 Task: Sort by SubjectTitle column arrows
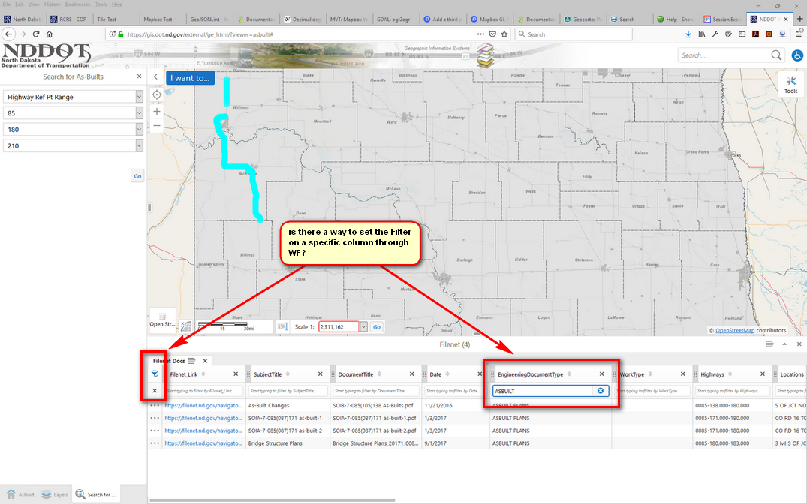coord(288,374)
